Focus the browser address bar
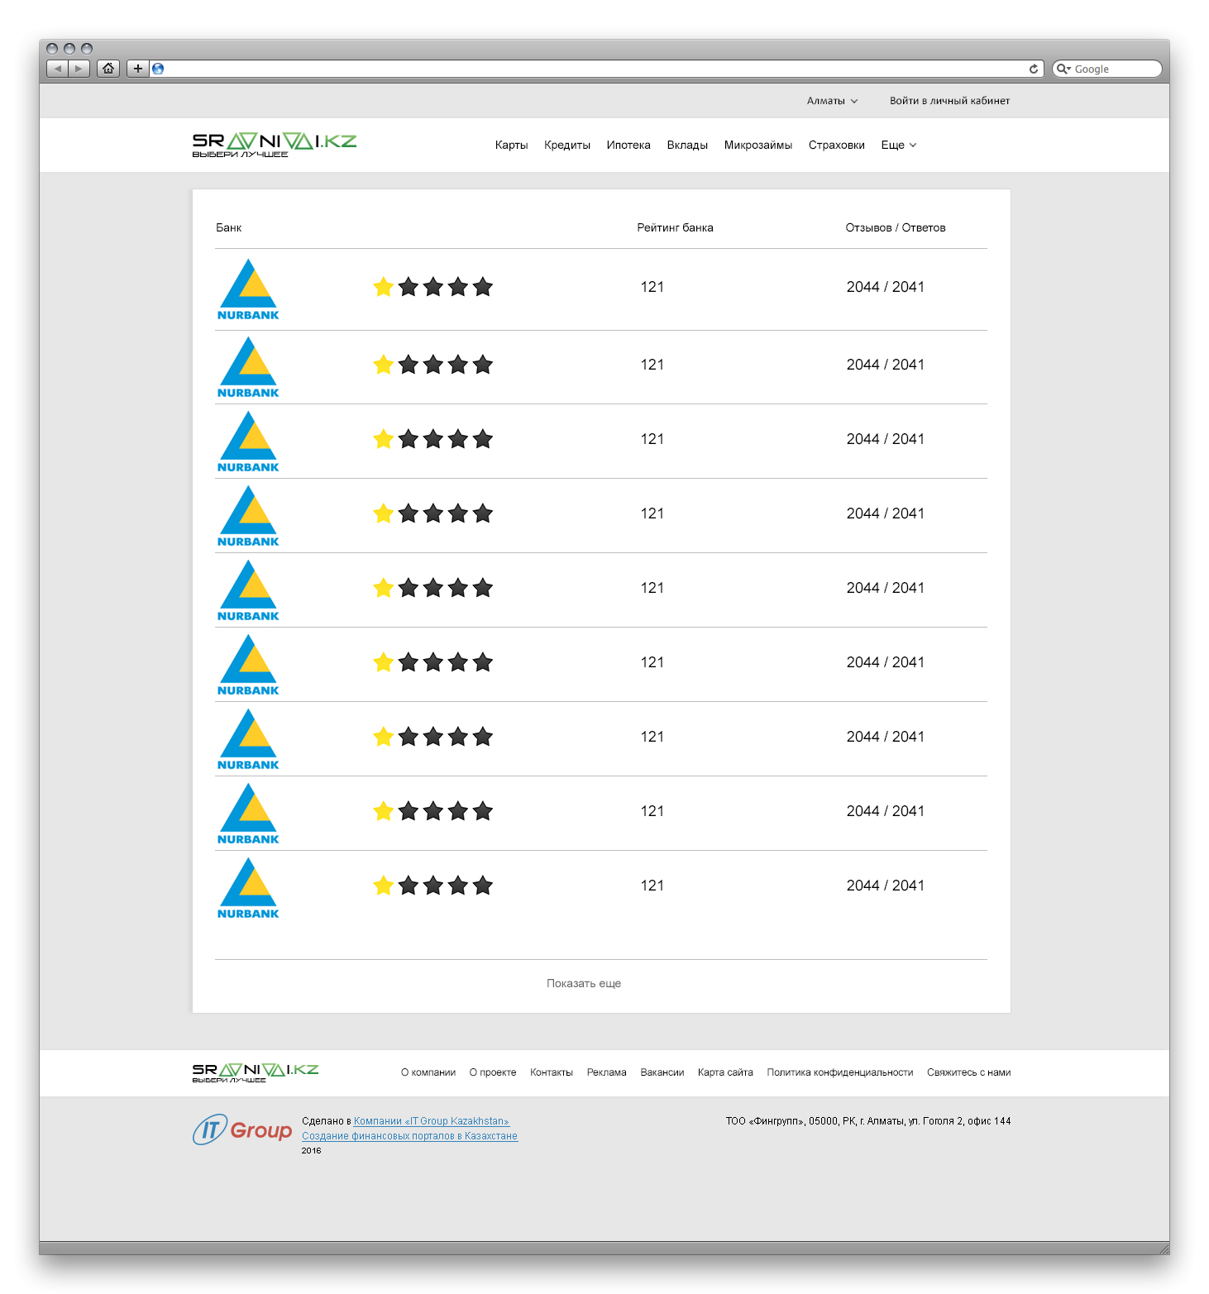This screenshot has height=1294, width=1209. pyautogui.click(x=595, y=69)
